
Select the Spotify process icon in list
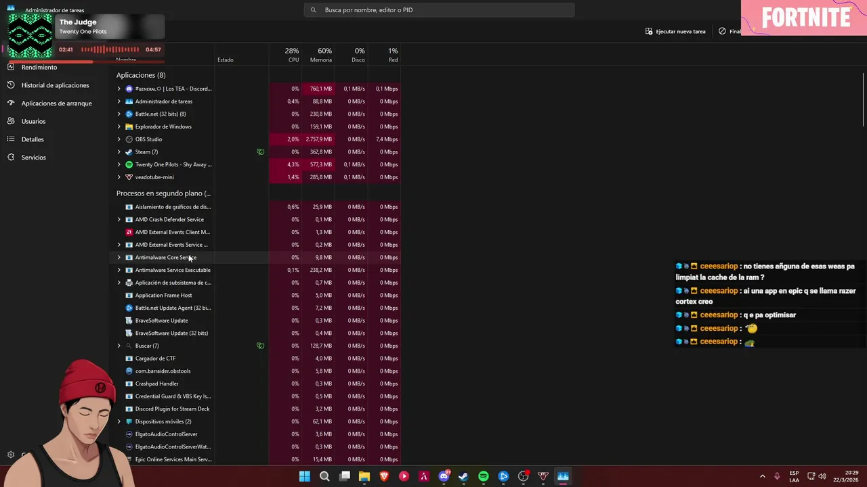[x=129, y=164]
